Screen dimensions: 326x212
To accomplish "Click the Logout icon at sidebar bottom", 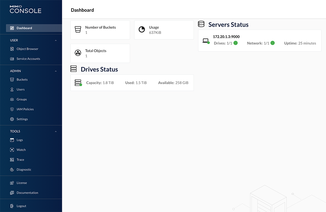I will 12,206.
